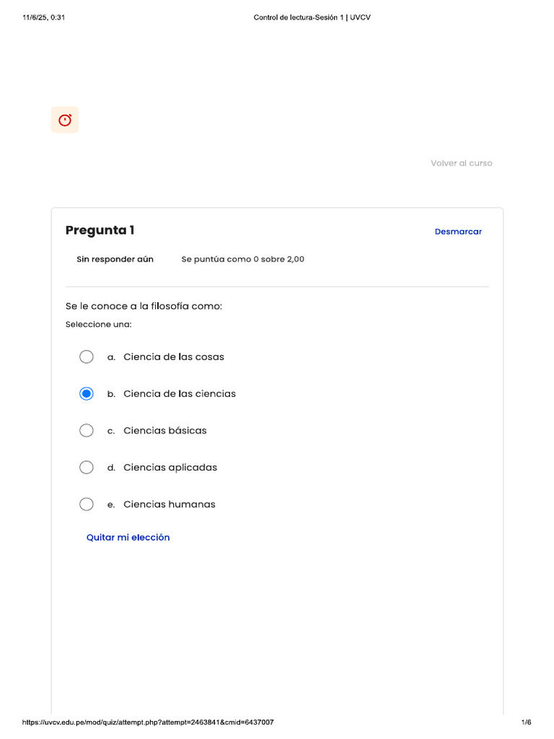Click the Ciencia de las cosas label
554x739 pixels.
tap(174, 357)
